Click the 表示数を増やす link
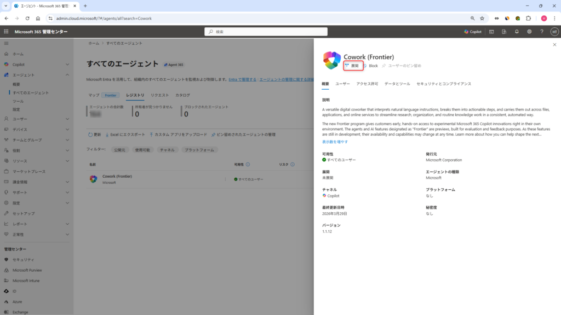The image size is (561, 315). pyautogui.click(x=335, y=142)
